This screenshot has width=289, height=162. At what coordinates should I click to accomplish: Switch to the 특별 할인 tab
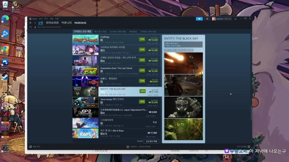click(x=133, y=31)
